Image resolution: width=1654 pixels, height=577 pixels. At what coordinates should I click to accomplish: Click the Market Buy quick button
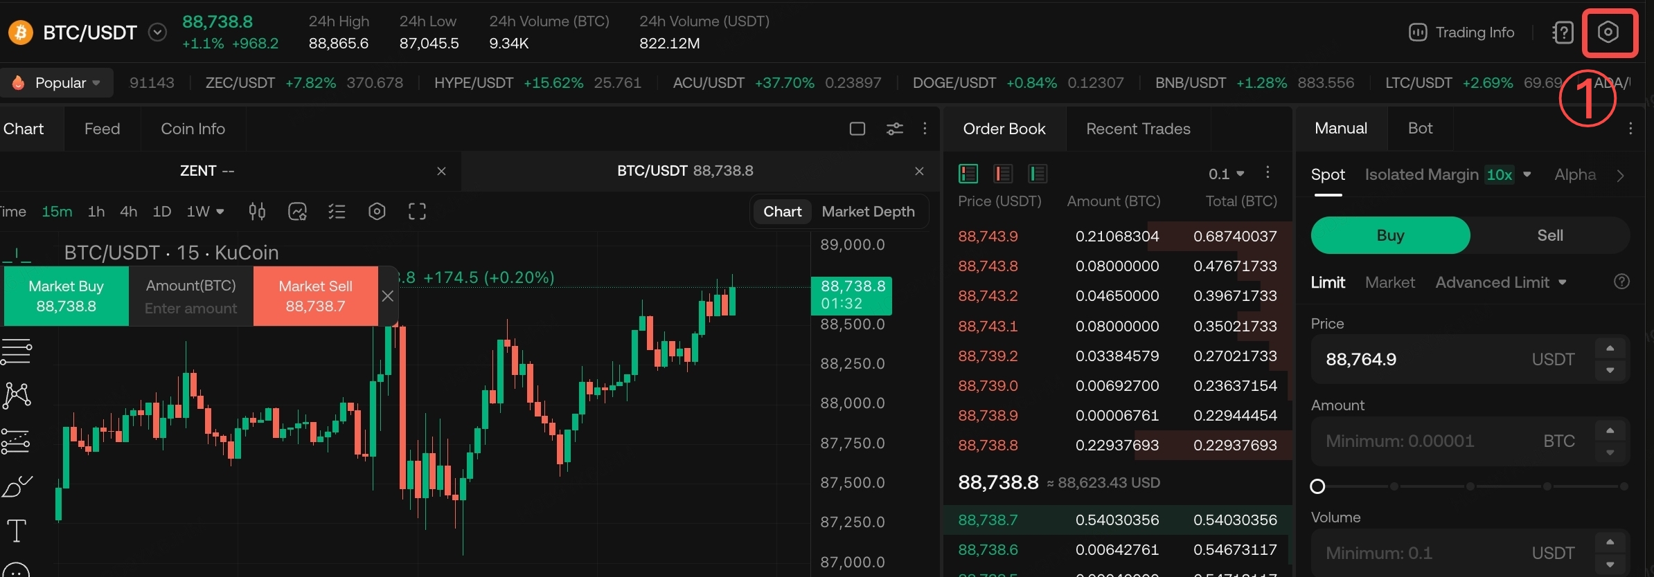tap(66, 296)
